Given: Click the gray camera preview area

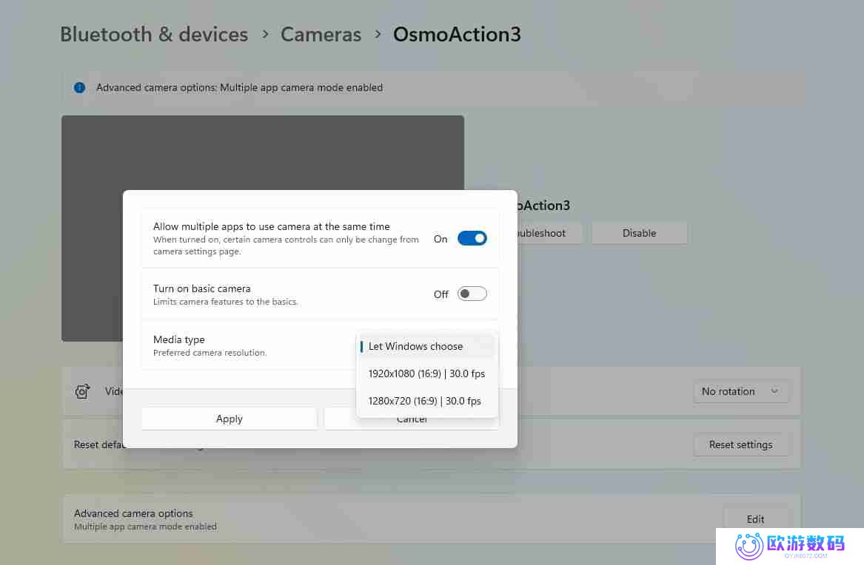Looking at the screenshot, I should pos(262,152).
